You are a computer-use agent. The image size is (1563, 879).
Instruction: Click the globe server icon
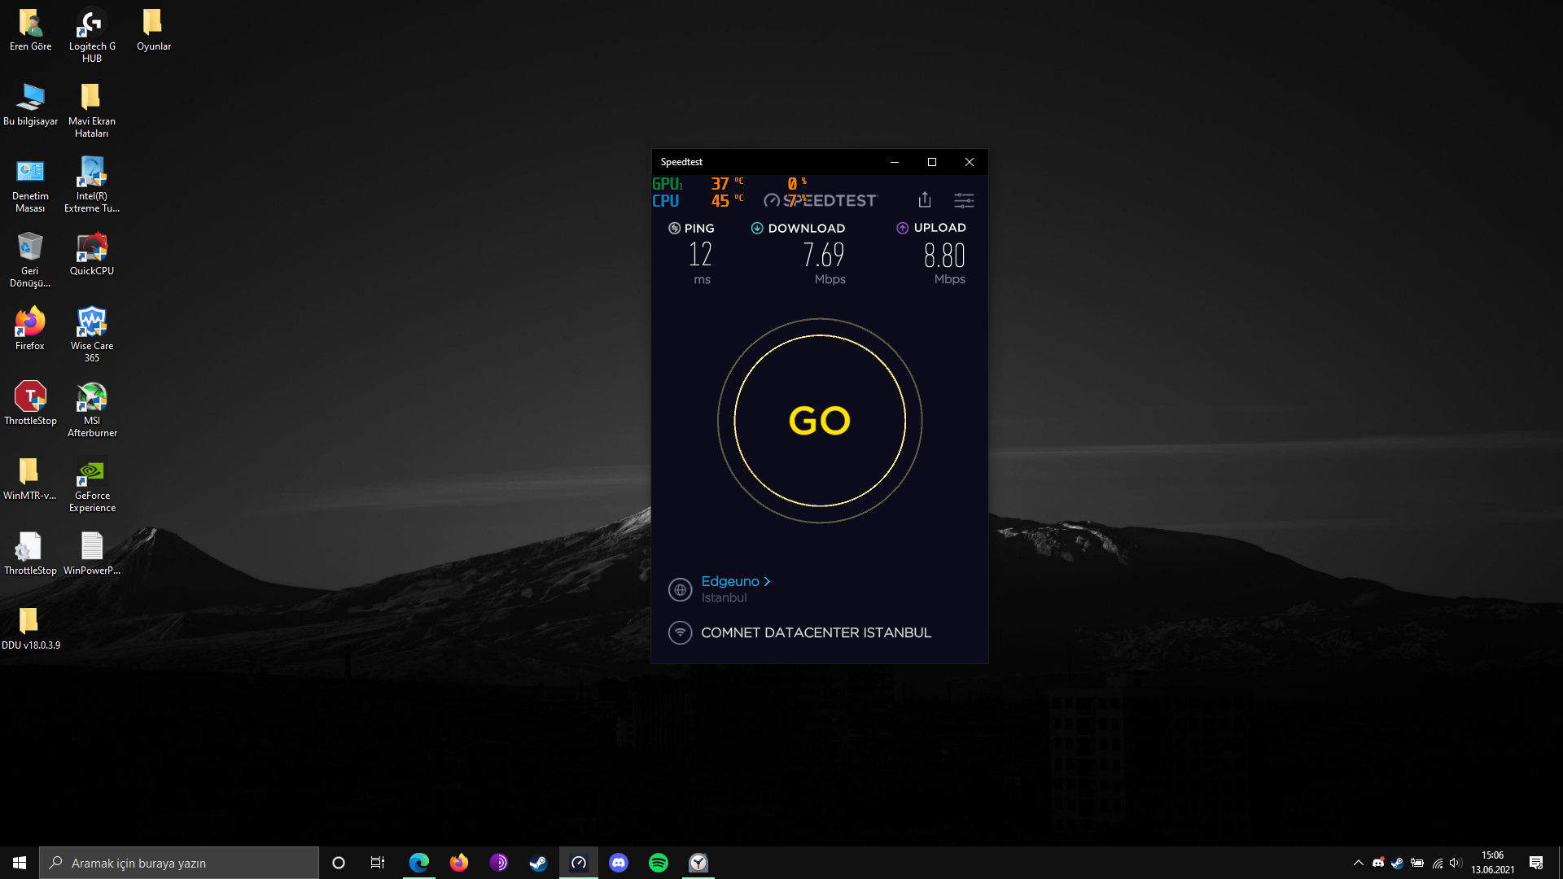pyautogui.click(x=680, y=589)
